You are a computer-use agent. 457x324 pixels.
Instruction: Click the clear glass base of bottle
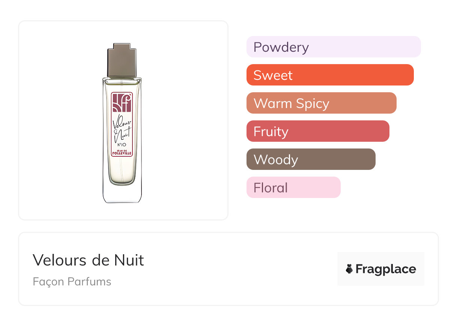coord(122,194)
